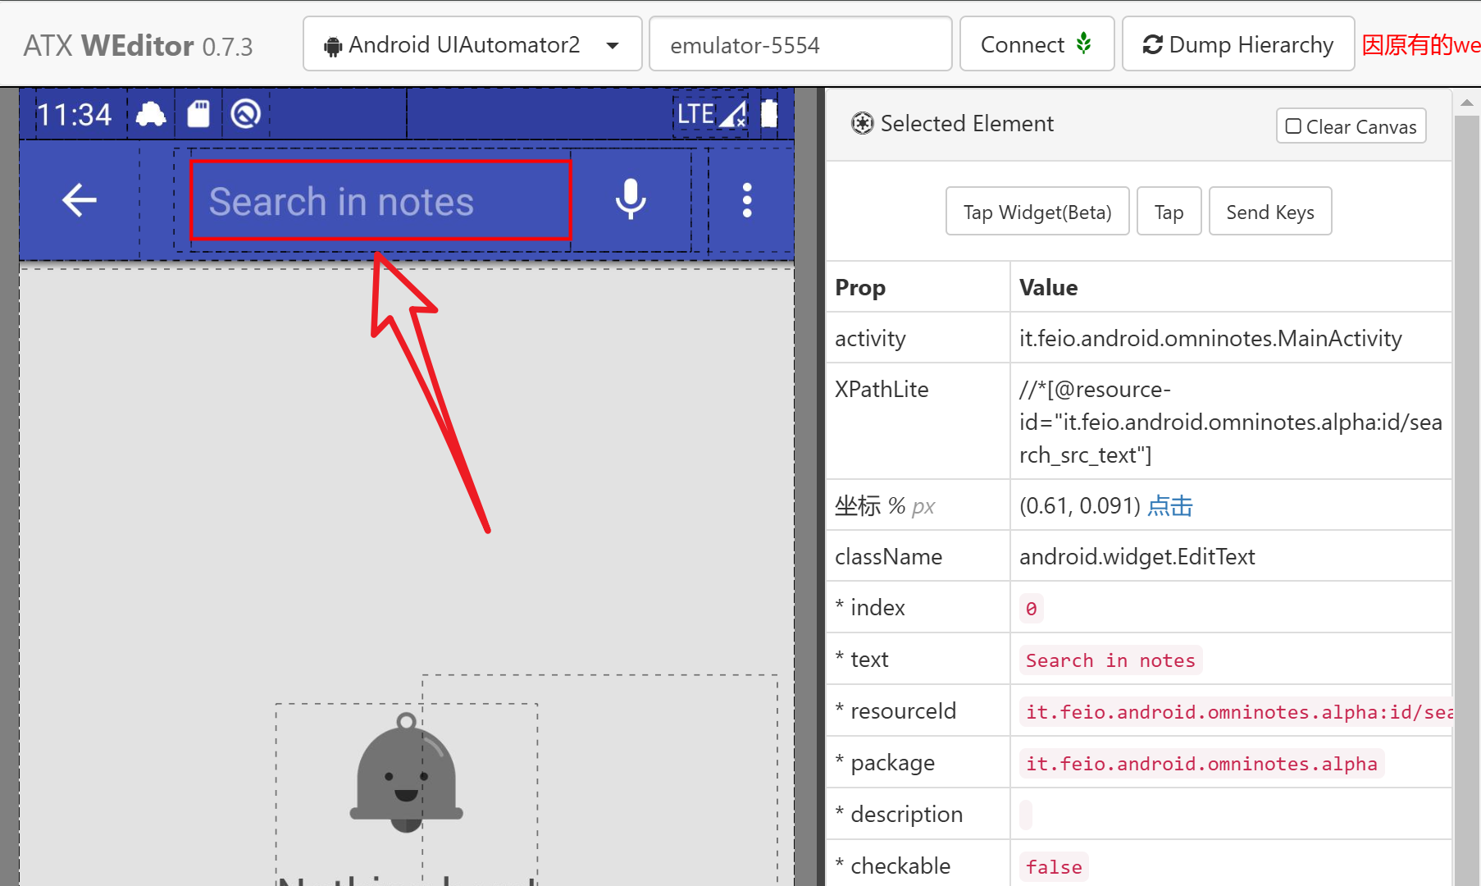Image resolution: width=1481 pixels, height=886 pixels.
Task: Click the scrollbar up arrow
Action: coord(1467,103)
